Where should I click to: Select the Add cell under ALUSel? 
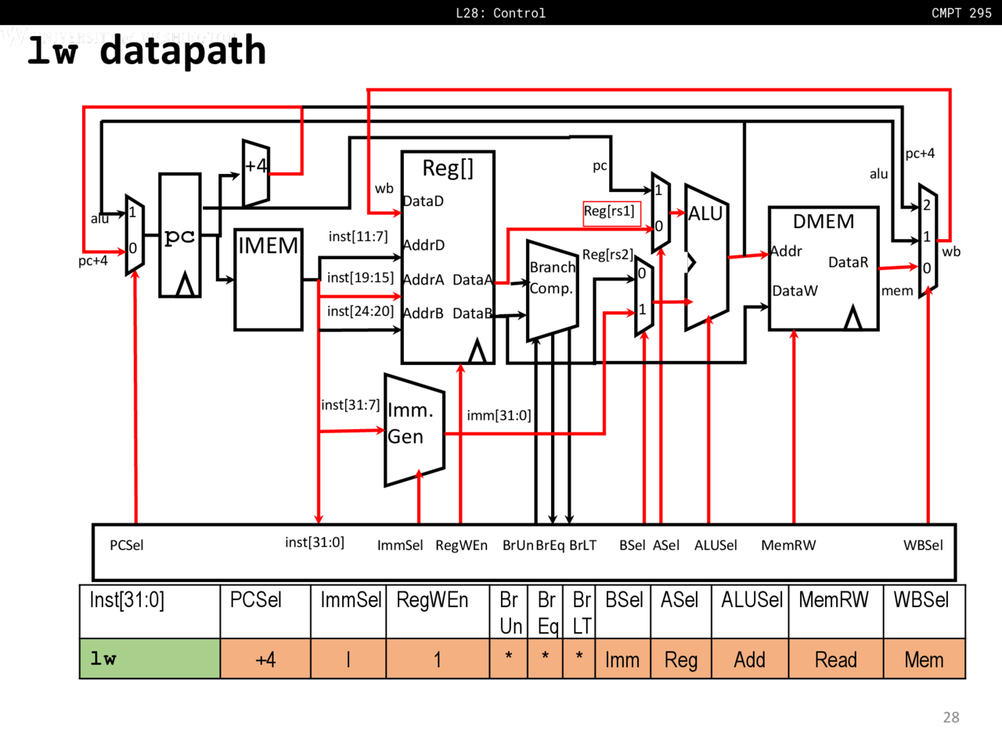(x=749, y=660)
